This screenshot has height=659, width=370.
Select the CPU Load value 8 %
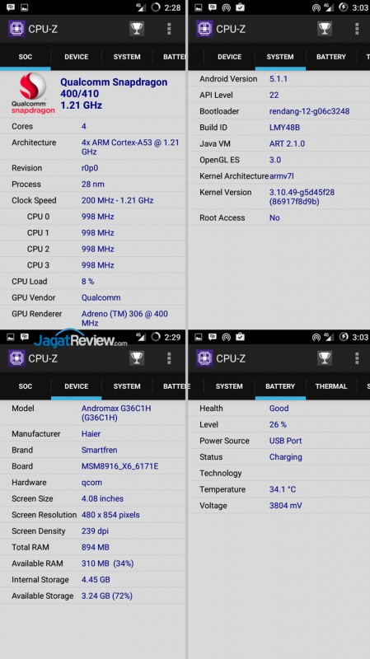pos(87,281)
